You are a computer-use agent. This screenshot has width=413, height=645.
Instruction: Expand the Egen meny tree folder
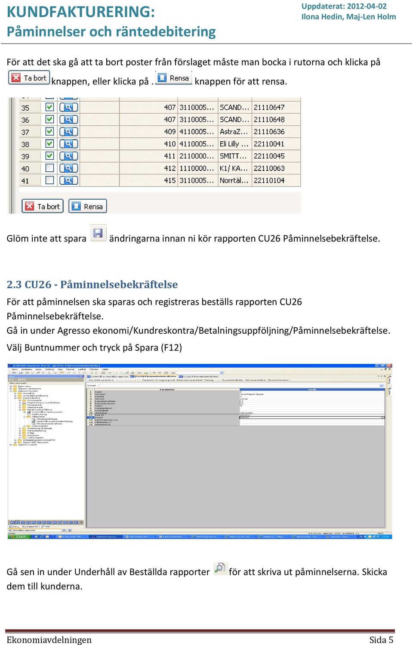11,387
